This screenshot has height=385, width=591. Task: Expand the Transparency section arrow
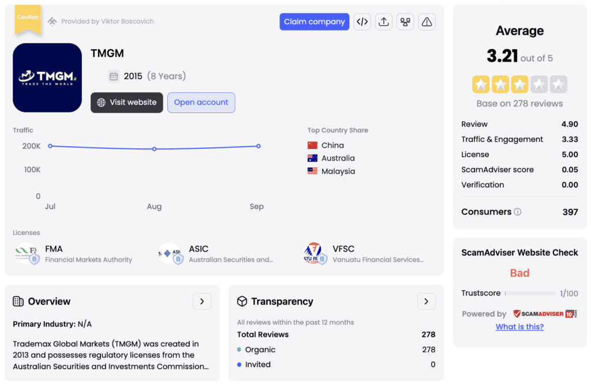tap(426, 301)
